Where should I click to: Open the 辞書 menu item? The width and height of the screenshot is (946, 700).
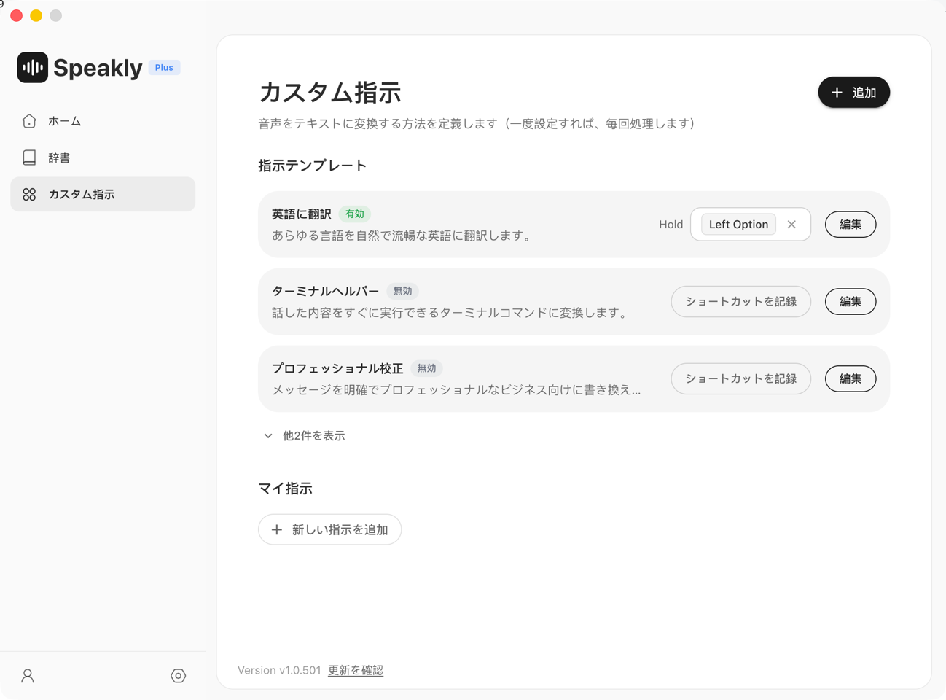click(59, 157)
